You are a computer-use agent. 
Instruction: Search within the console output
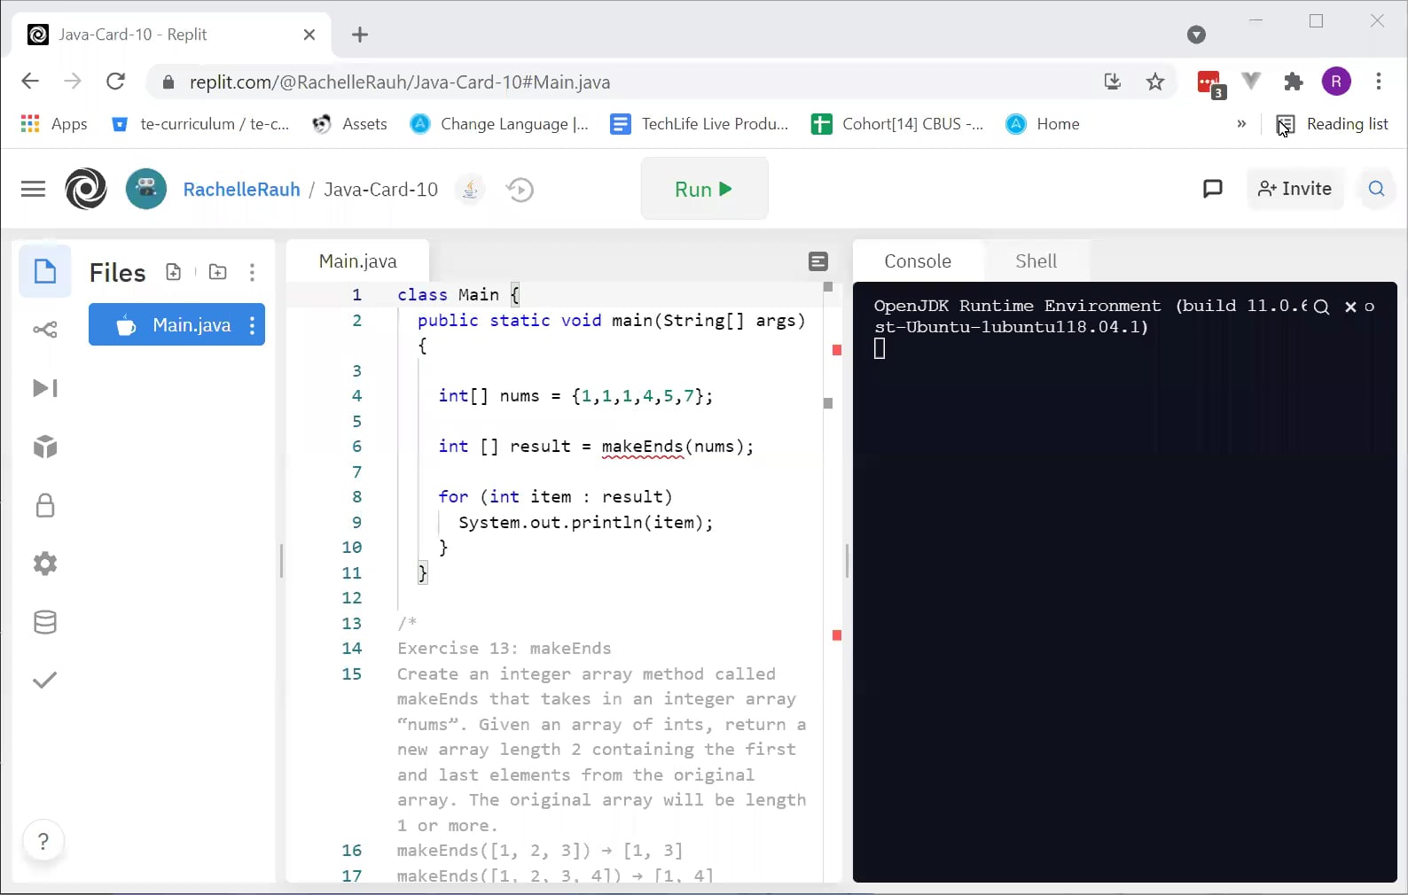[x=1321, y=307]
